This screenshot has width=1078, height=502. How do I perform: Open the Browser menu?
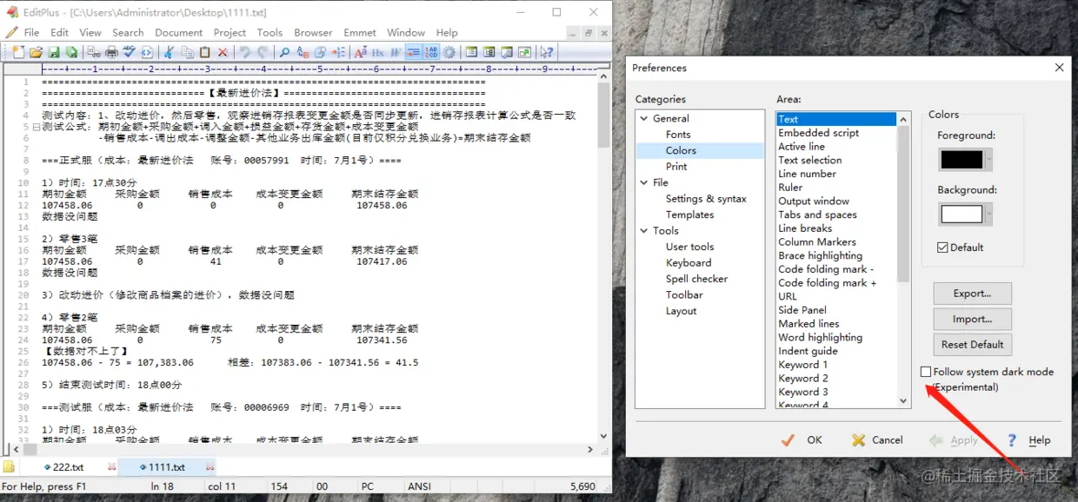point(313,32)
